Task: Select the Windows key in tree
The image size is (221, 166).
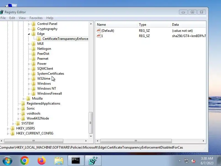Action: pyautogui.click(x=44, y=84)
